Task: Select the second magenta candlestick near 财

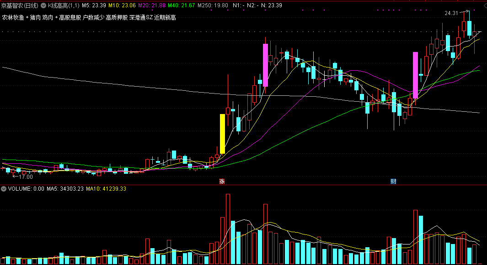Action: point(415,75)
